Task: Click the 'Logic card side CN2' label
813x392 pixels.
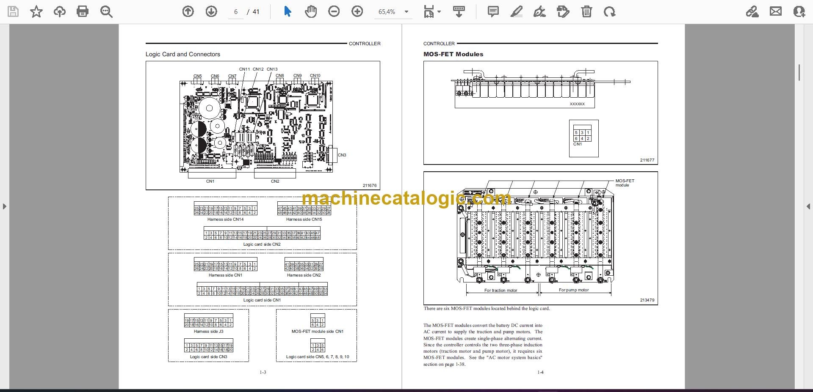Action: [262, 244]
